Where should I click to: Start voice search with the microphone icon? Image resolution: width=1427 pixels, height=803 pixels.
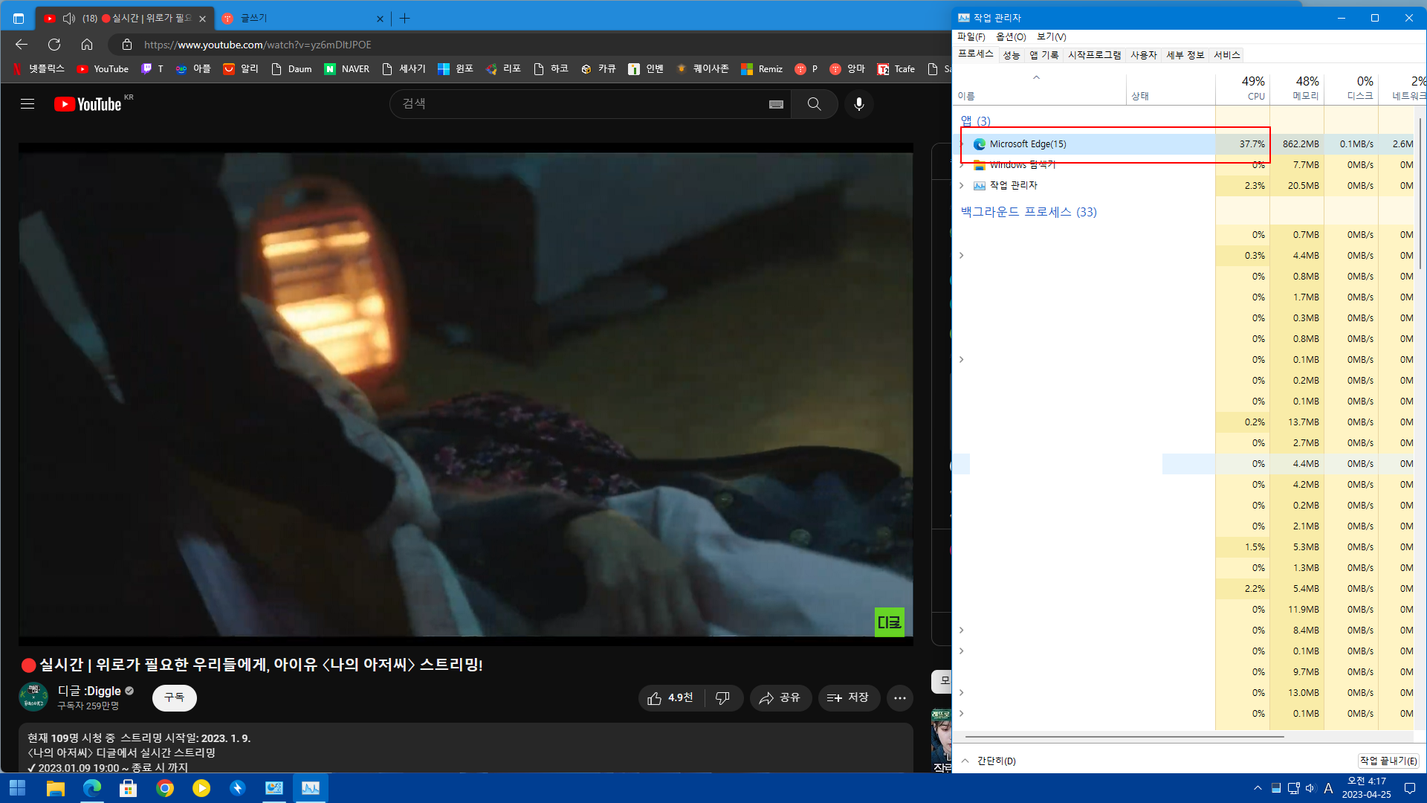coord(859,104)
